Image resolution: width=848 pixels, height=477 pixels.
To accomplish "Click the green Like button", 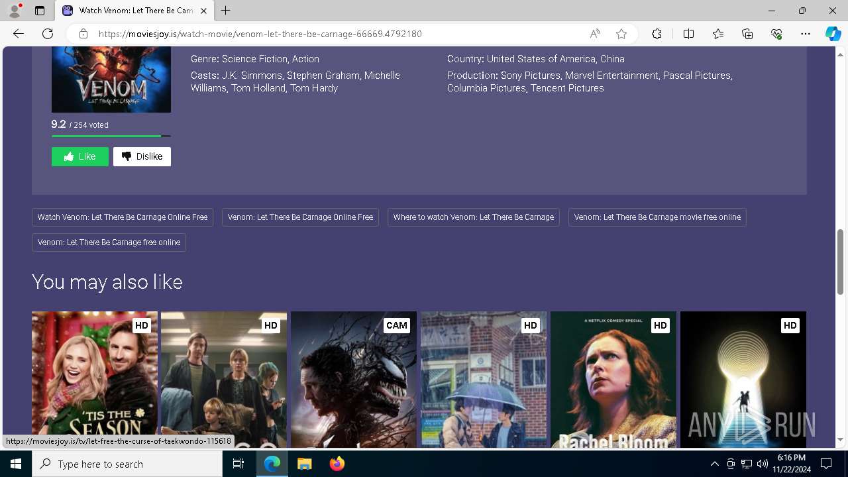I will coord(80,156).
